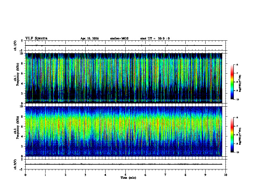254x196 pixels.
Task: Click the ch.1 color bar "log(PSD)" label
Action: [240, 84]
